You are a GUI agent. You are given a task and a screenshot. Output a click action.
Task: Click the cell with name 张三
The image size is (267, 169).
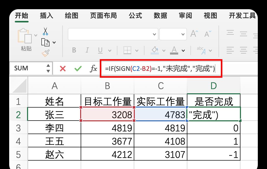pyautogui.click(x=54, y=115)
